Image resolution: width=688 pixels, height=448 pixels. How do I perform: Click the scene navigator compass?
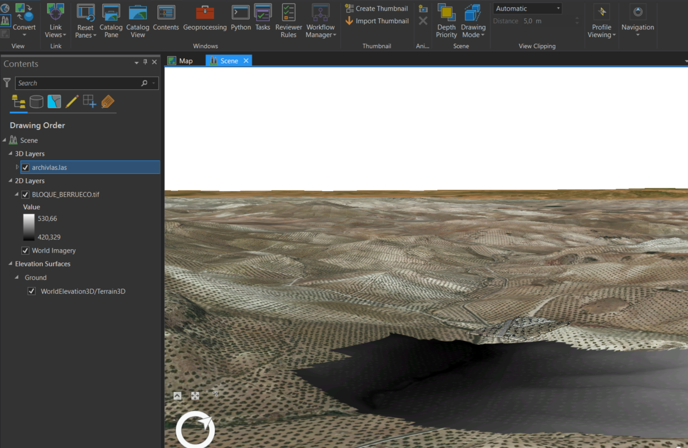(195, 430)
